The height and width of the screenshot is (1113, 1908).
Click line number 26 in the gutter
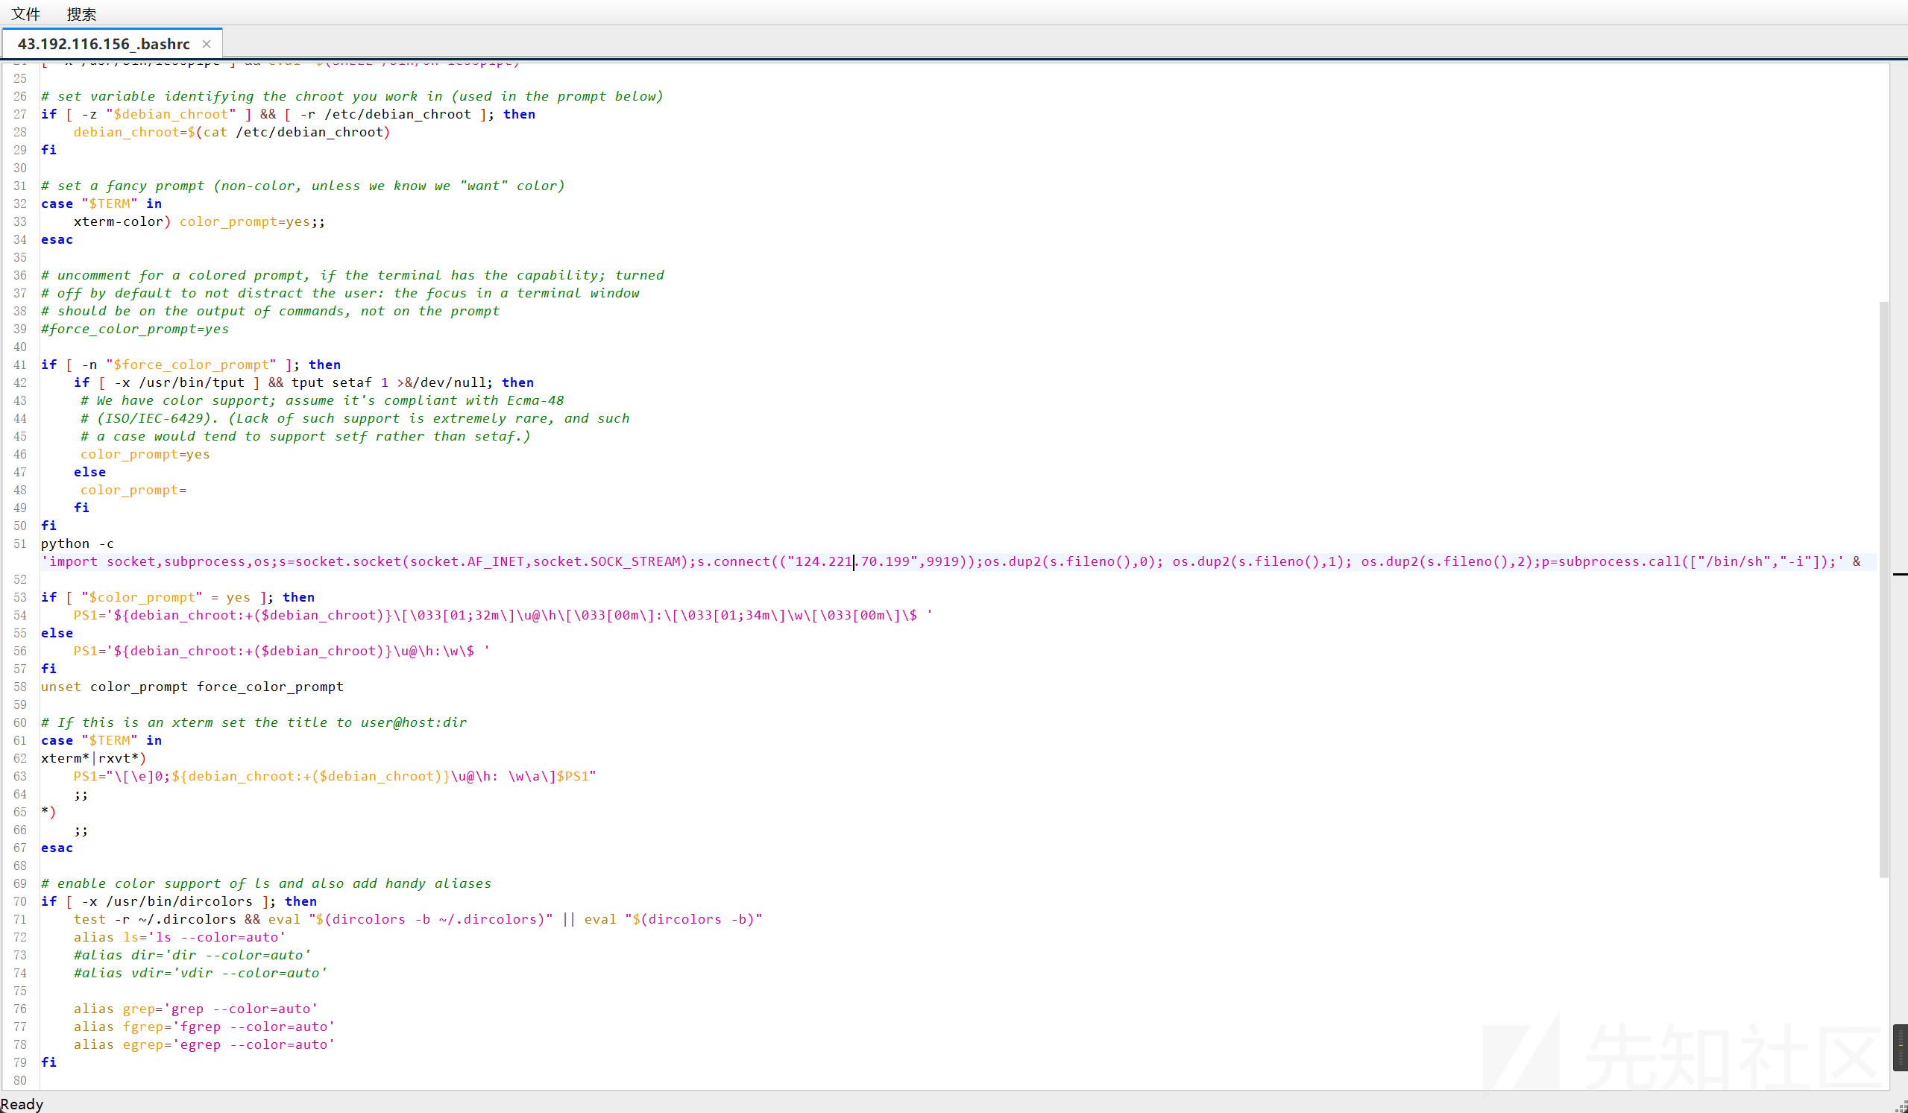(19, 96)
